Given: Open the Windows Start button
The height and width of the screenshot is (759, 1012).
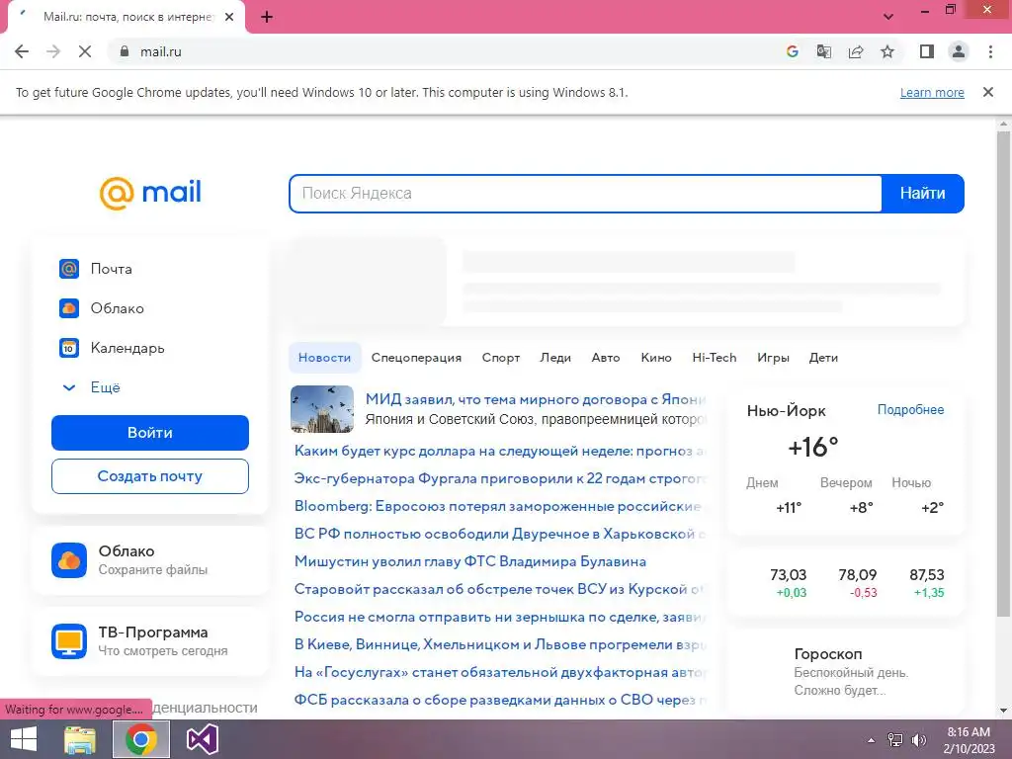Looking at the screenshot, I should point(24,739).
